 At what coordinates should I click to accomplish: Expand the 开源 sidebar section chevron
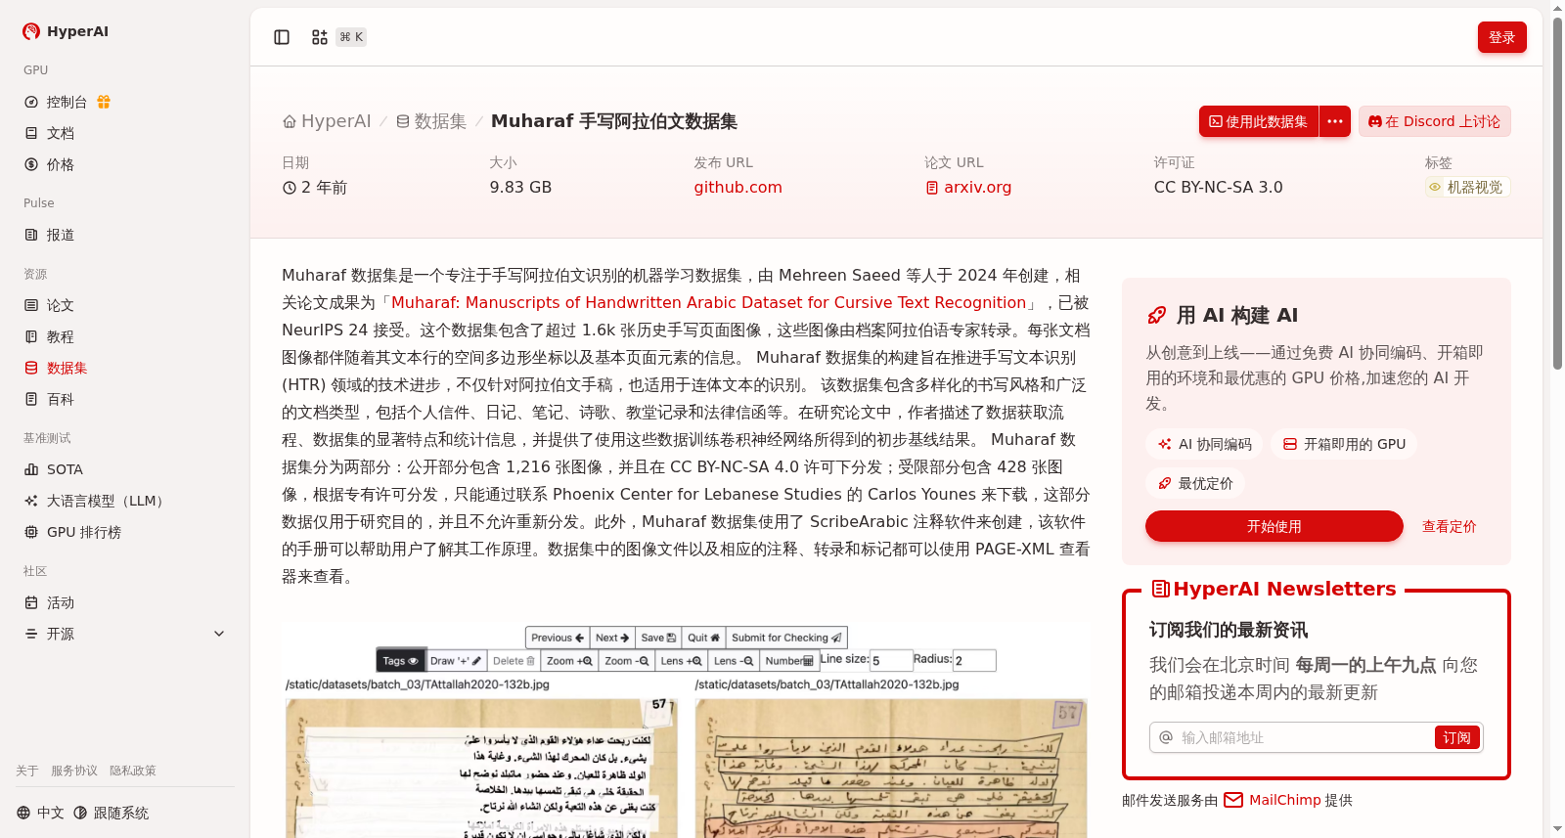(219, 634)
